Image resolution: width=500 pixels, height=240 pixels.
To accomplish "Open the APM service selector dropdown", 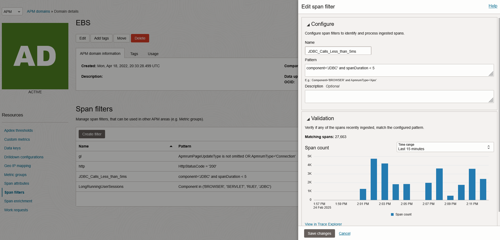I will (12, 11).
